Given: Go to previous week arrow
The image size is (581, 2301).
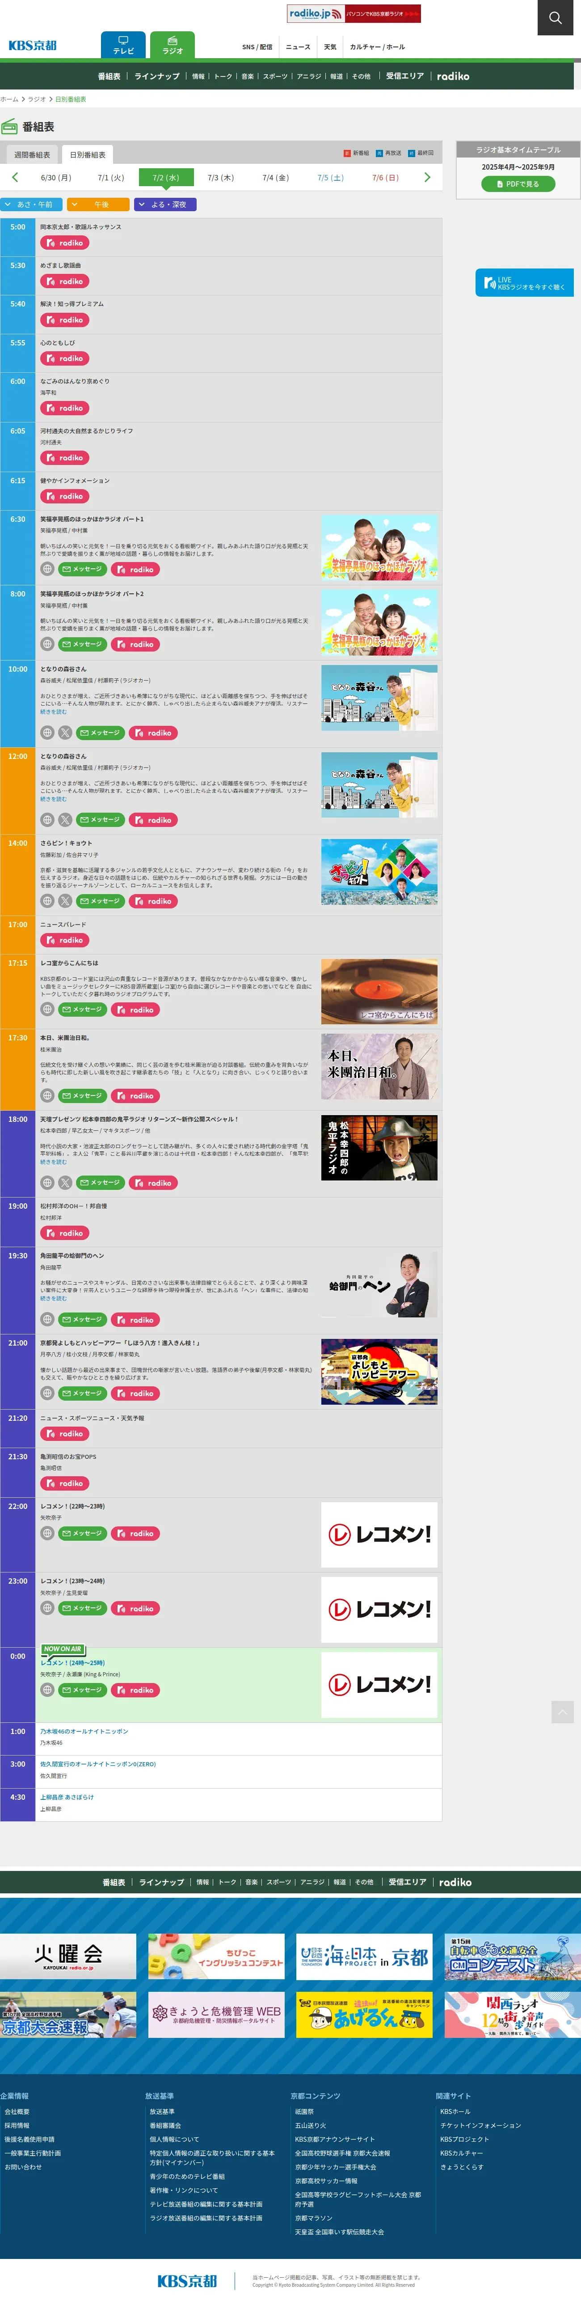Looking at the screenshot, I should (15, 178).
